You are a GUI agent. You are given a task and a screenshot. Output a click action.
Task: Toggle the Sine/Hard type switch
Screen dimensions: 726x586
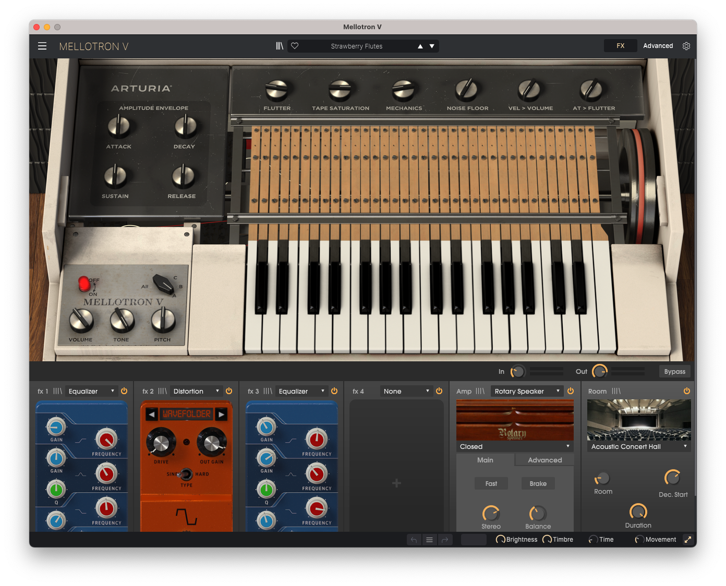[185, 474]
